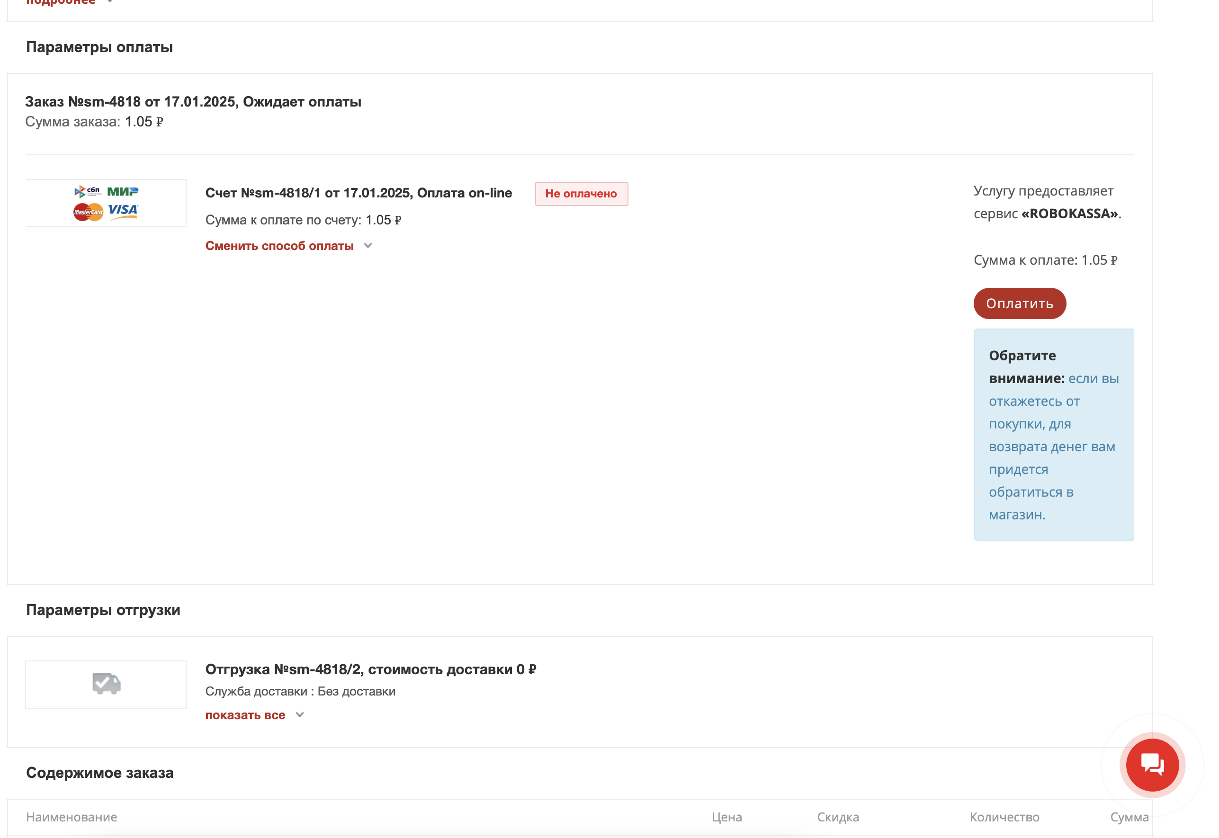Click the Параметры оплаты section heading
1219x838 pixels.
pos(99,47)
